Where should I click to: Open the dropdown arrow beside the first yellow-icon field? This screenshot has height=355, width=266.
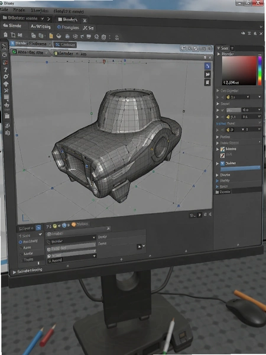tap(248, 97)
